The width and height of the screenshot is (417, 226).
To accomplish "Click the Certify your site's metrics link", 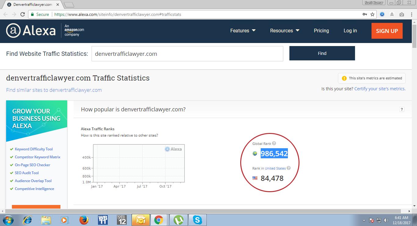I will (380, 88).
